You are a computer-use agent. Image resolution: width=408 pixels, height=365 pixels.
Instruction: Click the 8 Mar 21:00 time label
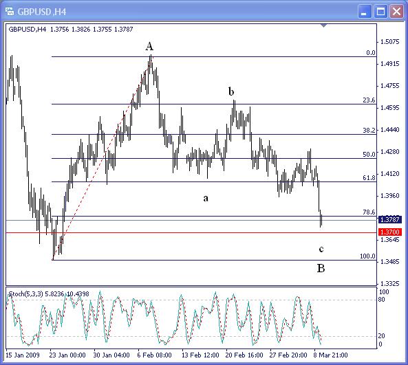coord(330,355)
